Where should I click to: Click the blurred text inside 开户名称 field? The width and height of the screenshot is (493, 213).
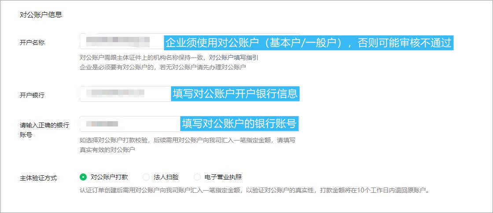(118, 42)
